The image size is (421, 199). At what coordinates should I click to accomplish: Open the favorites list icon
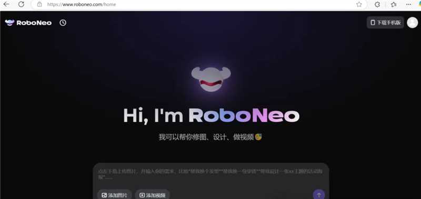coord(394,4)
